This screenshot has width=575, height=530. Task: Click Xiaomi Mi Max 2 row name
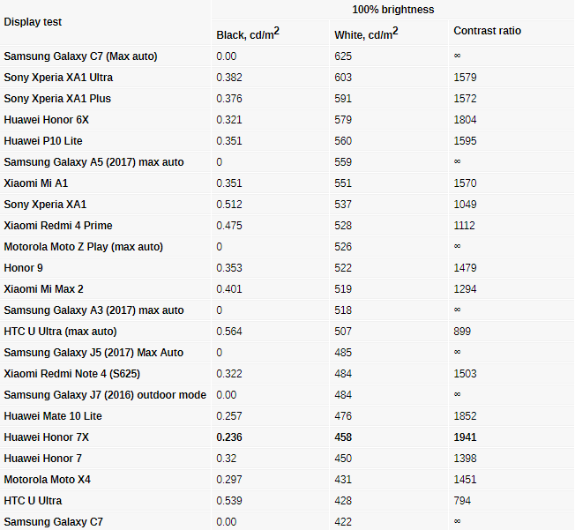(43, 289)
